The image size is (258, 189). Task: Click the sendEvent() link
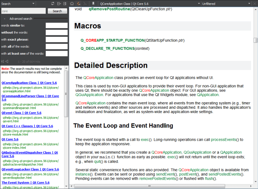pyautogui.click(x=165, y=174)
